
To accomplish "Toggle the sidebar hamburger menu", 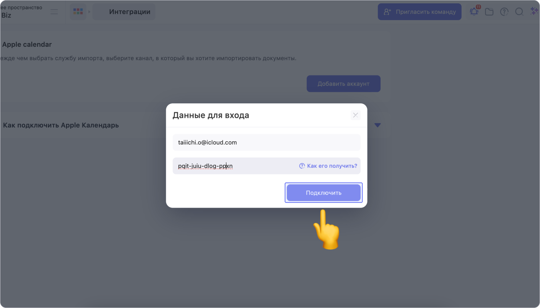I will point(54,12).
